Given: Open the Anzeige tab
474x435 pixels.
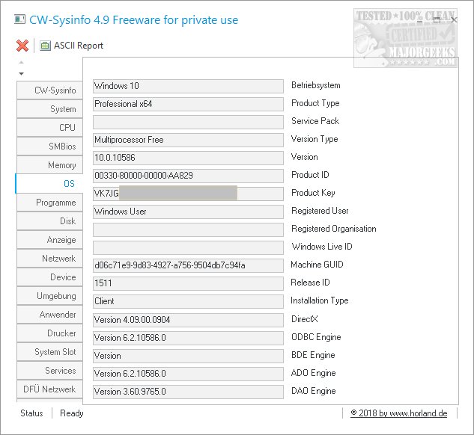Looking at the screenshot, I should [x=49, y=240].
